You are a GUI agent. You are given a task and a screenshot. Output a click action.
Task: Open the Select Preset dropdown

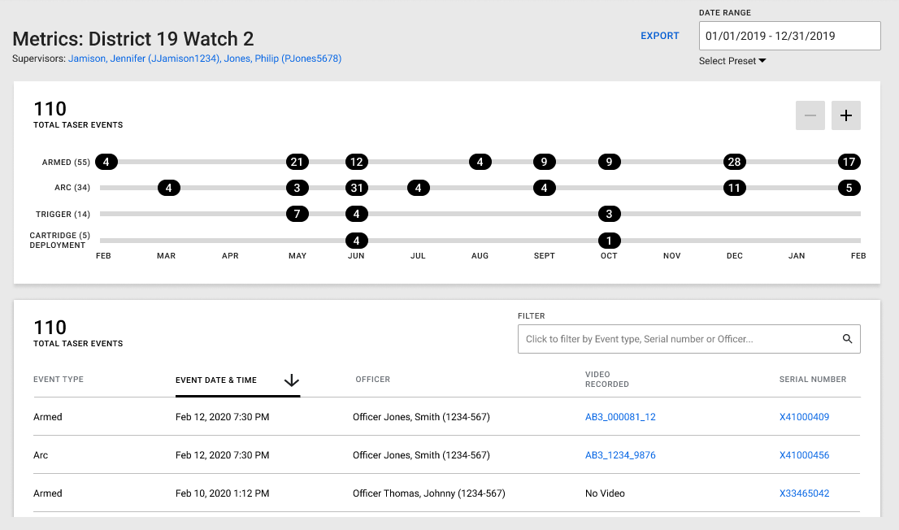(731, 61)
